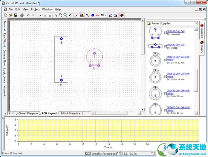The image size is (208, 157).
Task: Open the View menu
Action: coord(25,9)
